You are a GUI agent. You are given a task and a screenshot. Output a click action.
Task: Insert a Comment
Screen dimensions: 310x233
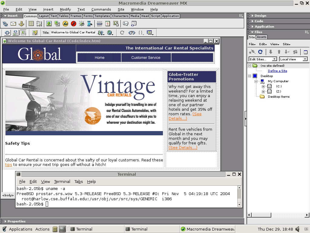tap(126, 24)
